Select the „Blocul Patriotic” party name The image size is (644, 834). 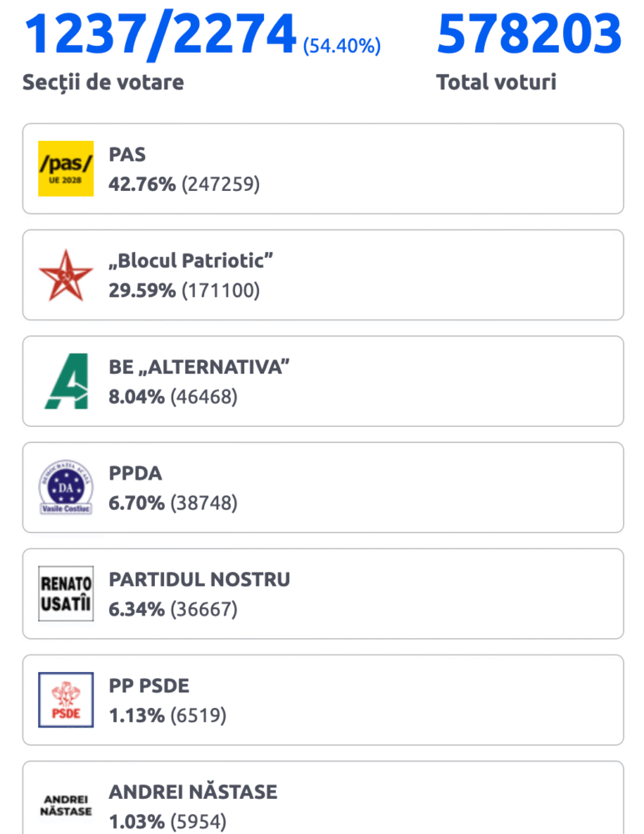[191, 260]
